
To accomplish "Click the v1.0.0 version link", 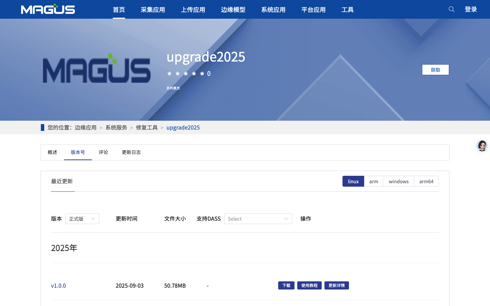I will point(59,286).
